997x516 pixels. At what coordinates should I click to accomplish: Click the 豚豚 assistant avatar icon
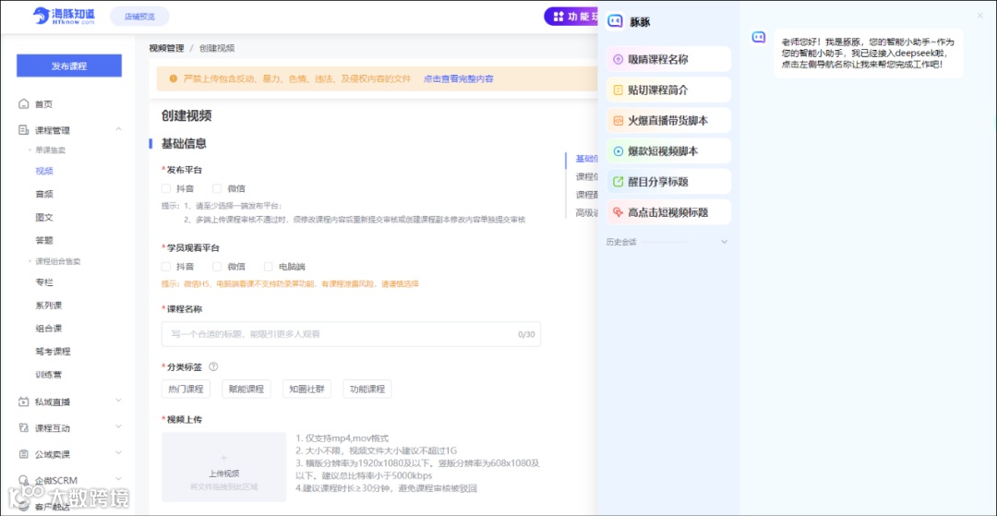615,21
